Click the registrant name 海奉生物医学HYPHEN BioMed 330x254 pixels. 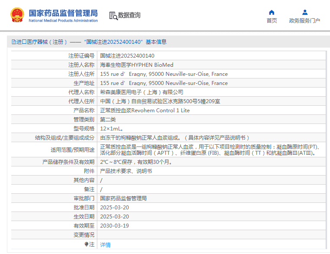(137, 65)
